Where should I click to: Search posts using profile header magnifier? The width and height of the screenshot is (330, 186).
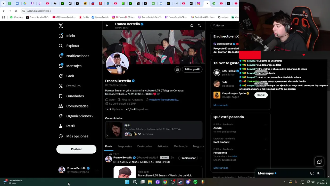click(199, 26)
